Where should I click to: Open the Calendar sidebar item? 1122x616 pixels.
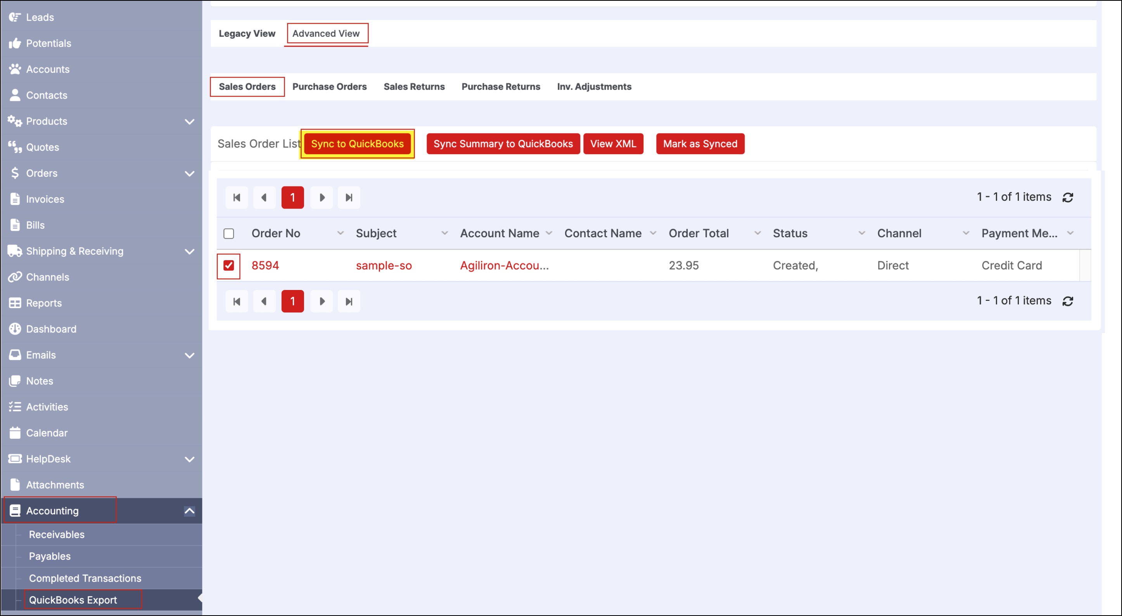click(x=47, y=433)
